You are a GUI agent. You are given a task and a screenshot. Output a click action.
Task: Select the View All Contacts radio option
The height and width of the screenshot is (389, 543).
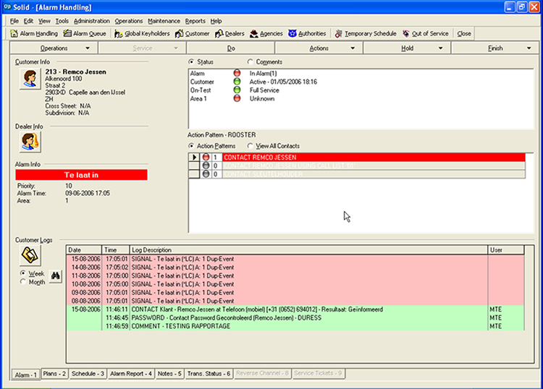click(251, 146)
